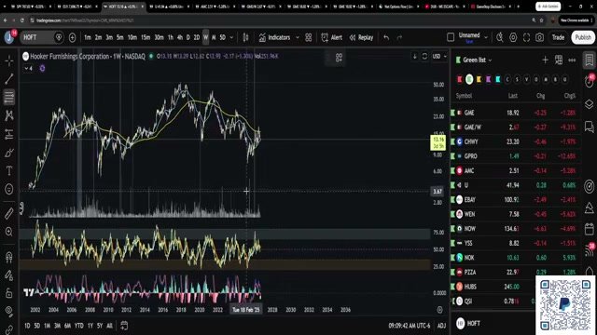This screenshot has height=335, width=597.
Task: Open the USD currency dropdown
Action: [x=439, y=56]
